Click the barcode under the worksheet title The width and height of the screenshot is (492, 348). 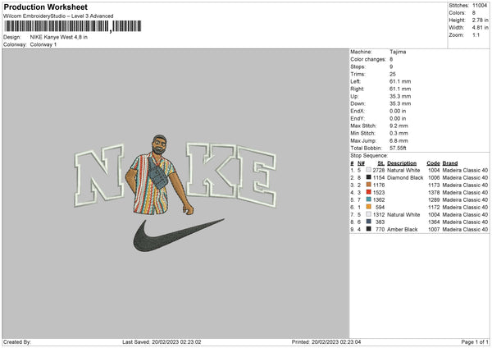(x=72, y=26)
